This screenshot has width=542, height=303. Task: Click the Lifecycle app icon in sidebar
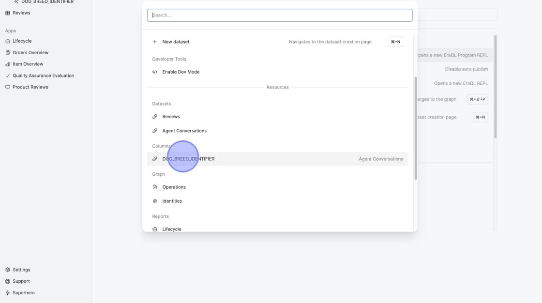point(7,41)
